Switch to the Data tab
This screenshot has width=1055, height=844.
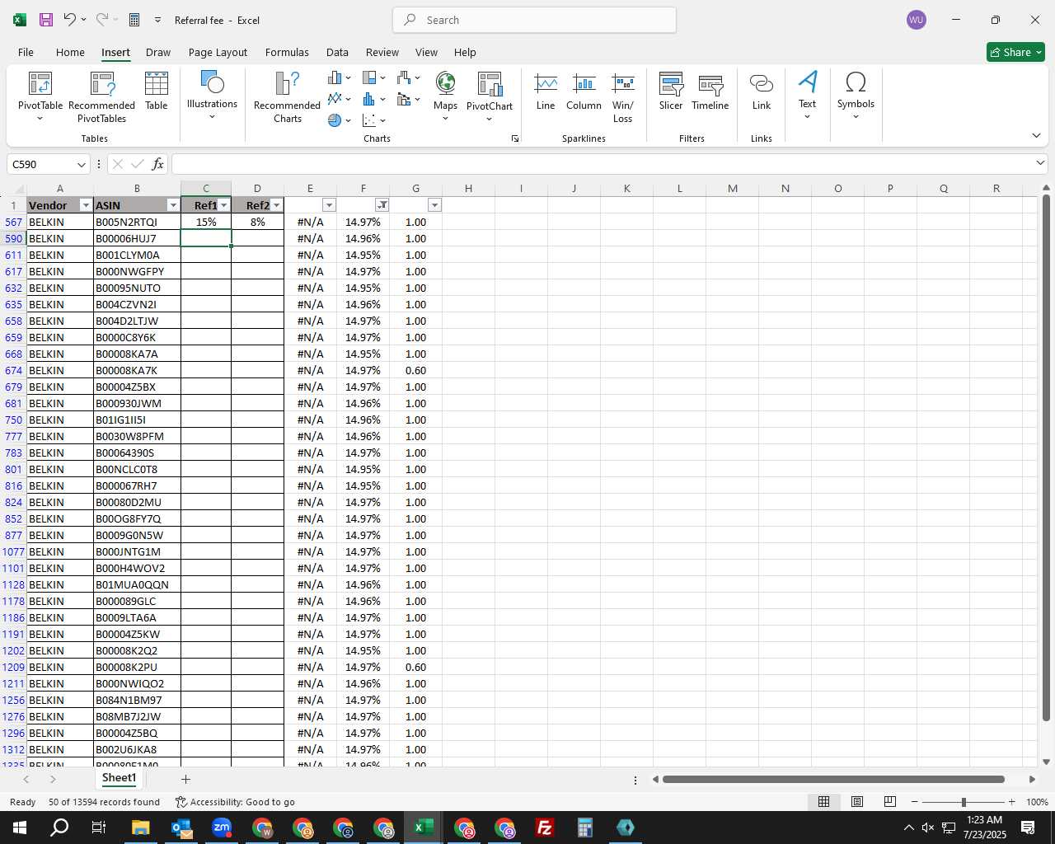click(337, 52)
